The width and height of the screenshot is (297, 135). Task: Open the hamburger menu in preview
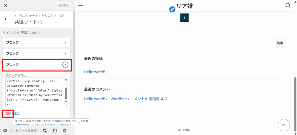(81, 6)
